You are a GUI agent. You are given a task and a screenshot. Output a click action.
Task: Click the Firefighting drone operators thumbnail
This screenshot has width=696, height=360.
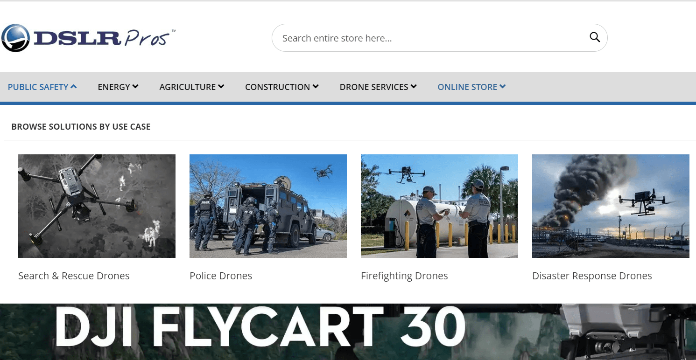pyautogui.click(x=439, y=206)
